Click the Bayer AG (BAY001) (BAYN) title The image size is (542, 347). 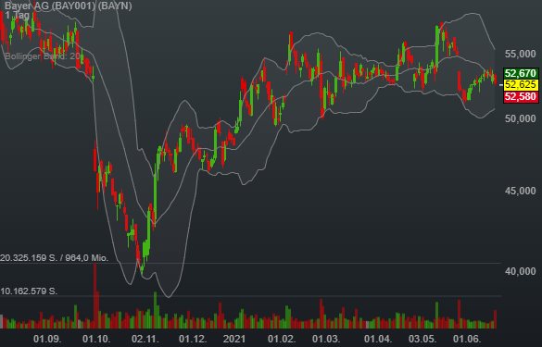tap(68, 6)
